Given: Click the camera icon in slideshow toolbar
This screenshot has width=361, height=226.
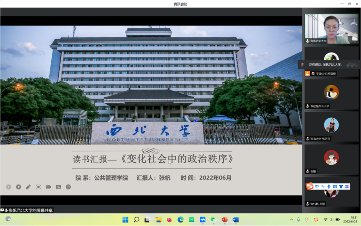Looking at the screenshot, I should pos(48,187).
